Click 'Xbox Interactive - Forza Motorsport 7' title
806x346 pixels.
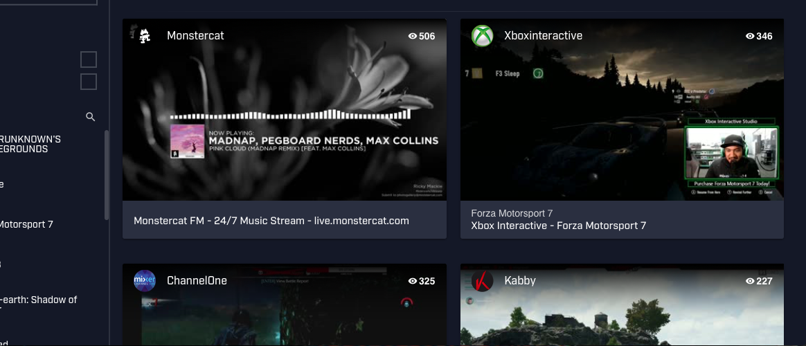pos(559,226)
